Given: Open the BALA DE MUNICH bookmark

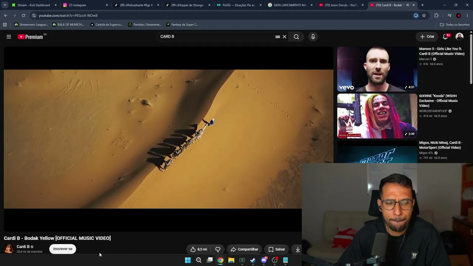Looking at the screenshot, I should [68, 25].
